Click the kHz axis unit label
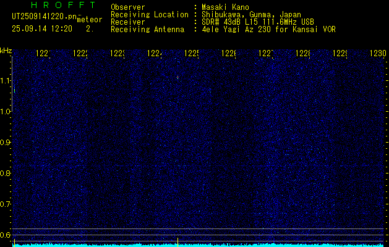This screenshot has height=247, width=389. point(6,51)
